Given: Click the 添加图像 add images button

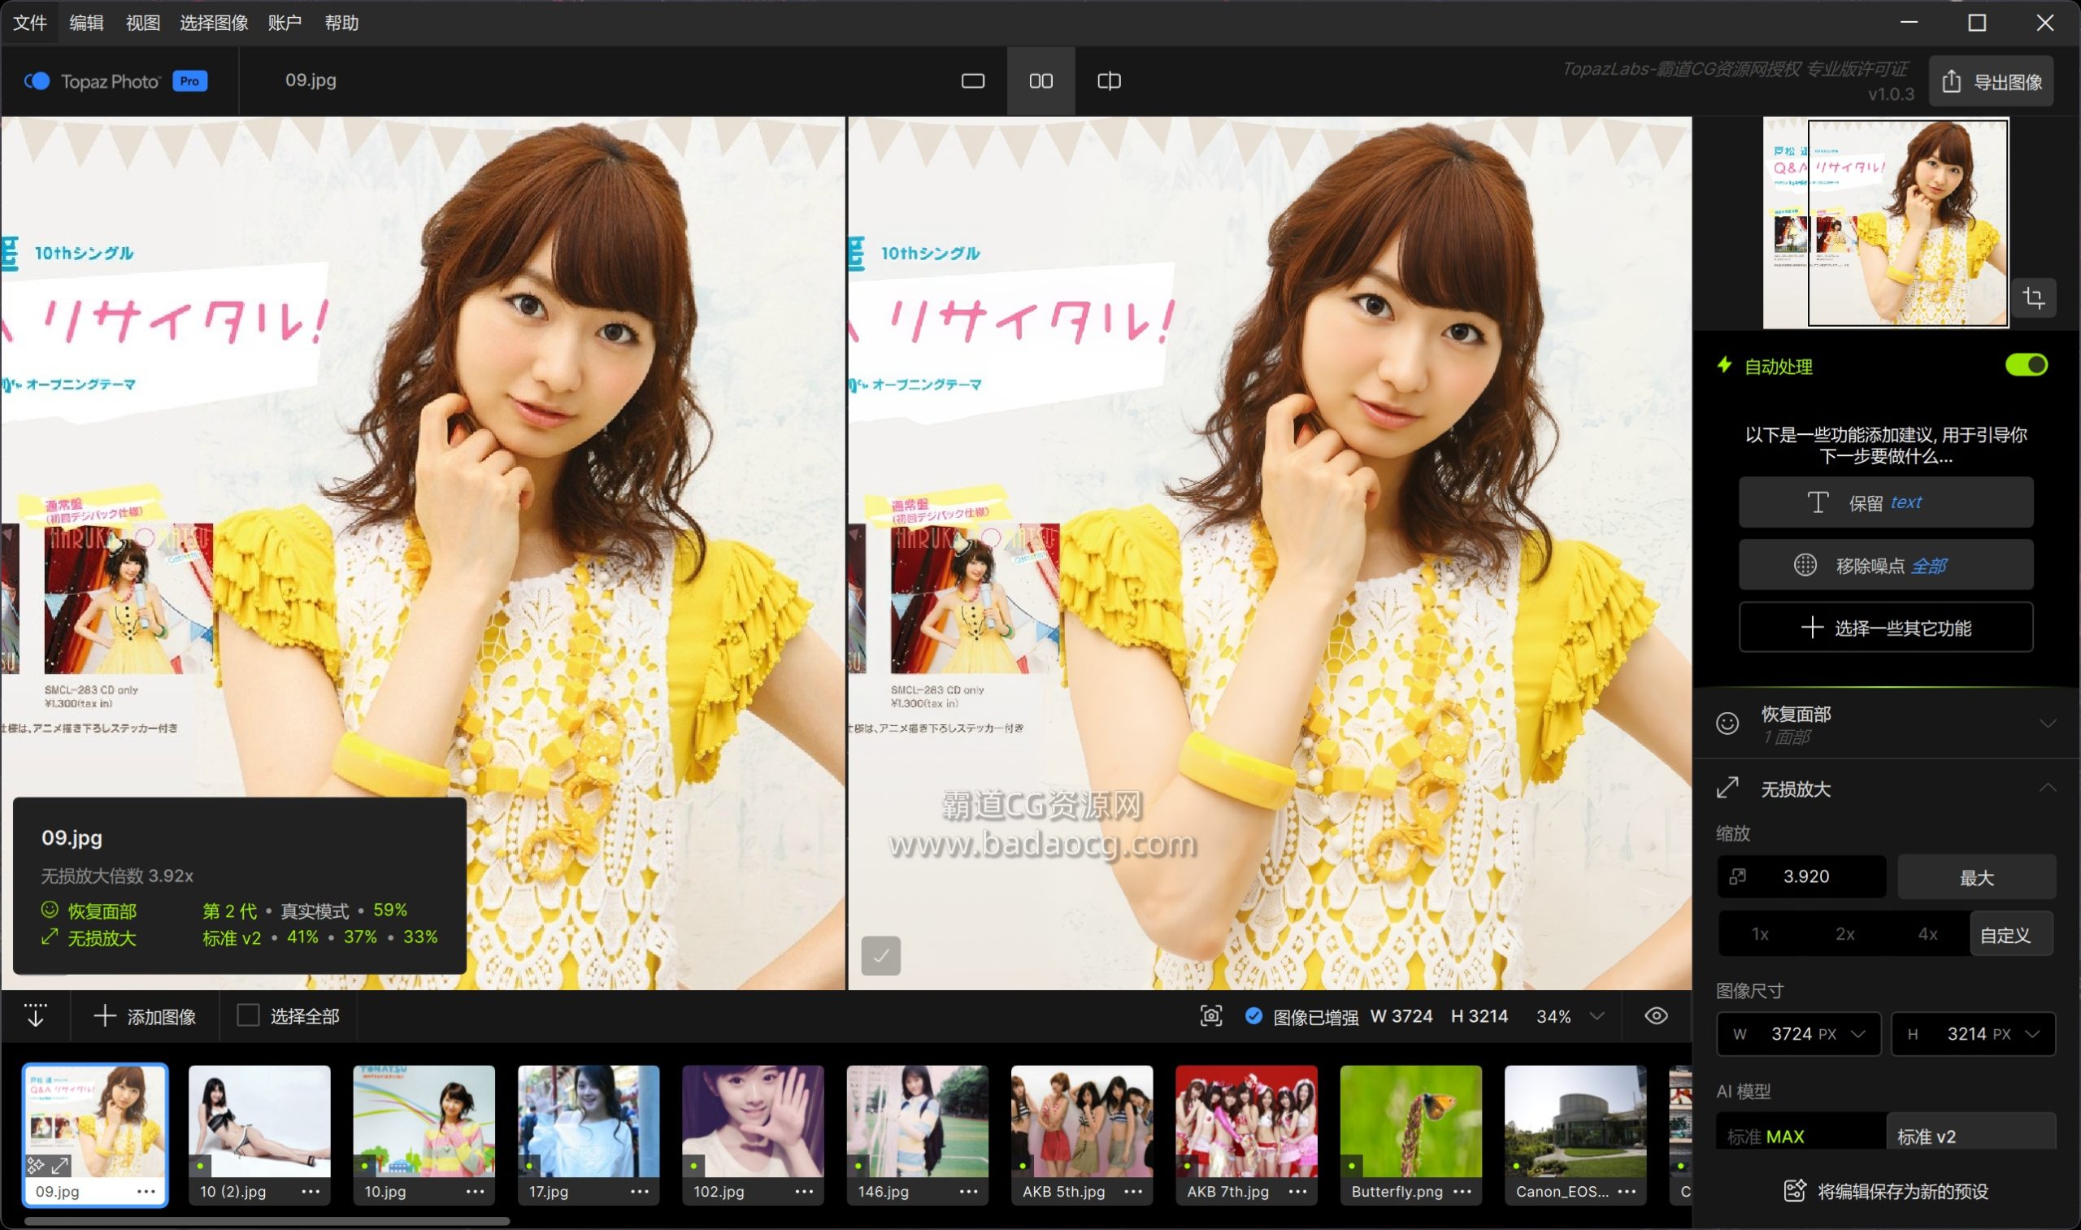Looking at the screenshot, I should (145, 1016).
